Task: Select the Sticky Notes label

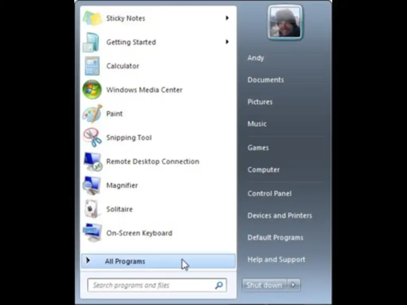Action: coord(126,18)
